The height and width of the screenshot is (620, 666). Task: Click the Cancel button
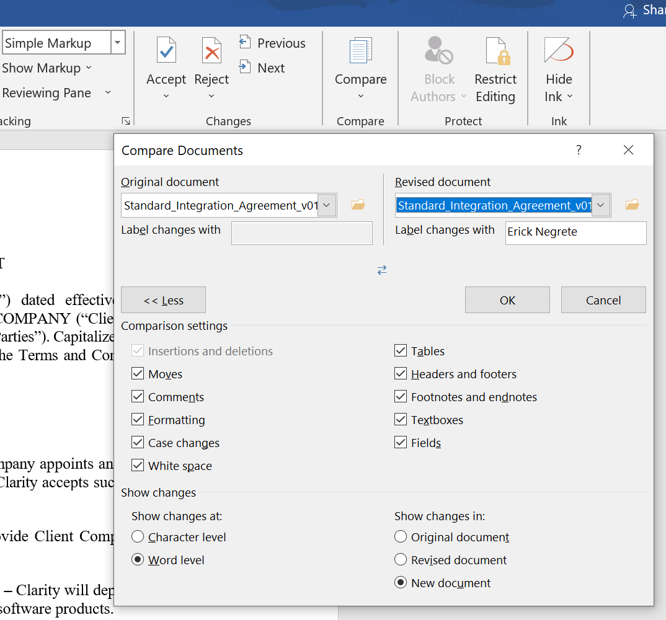coord(603,300)
